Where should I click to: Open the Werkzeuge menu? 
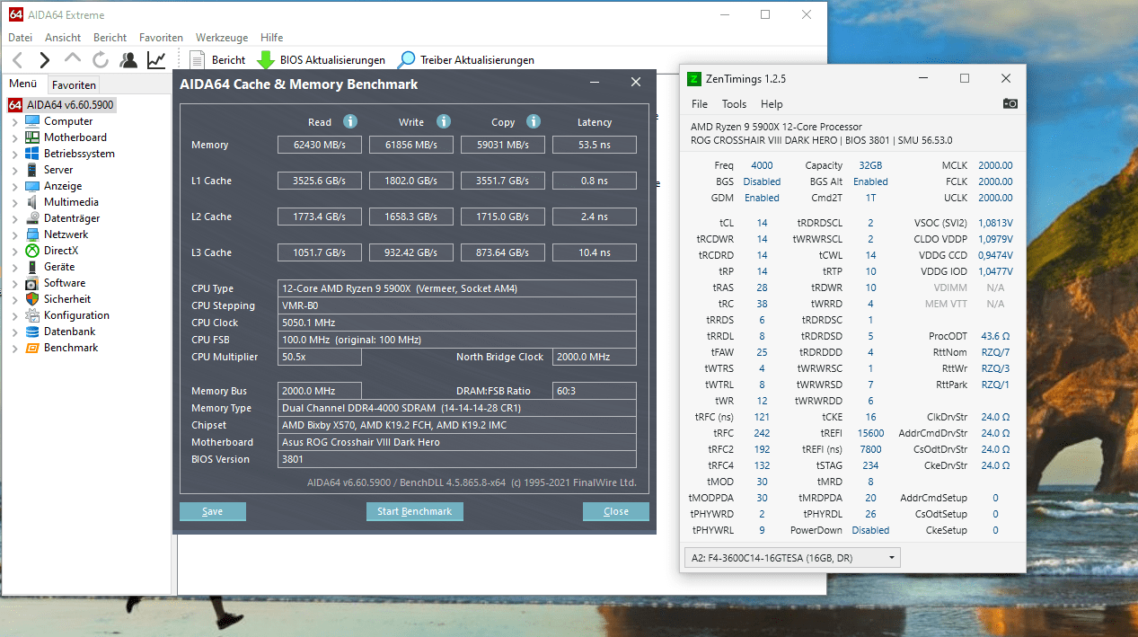point(222,38)
